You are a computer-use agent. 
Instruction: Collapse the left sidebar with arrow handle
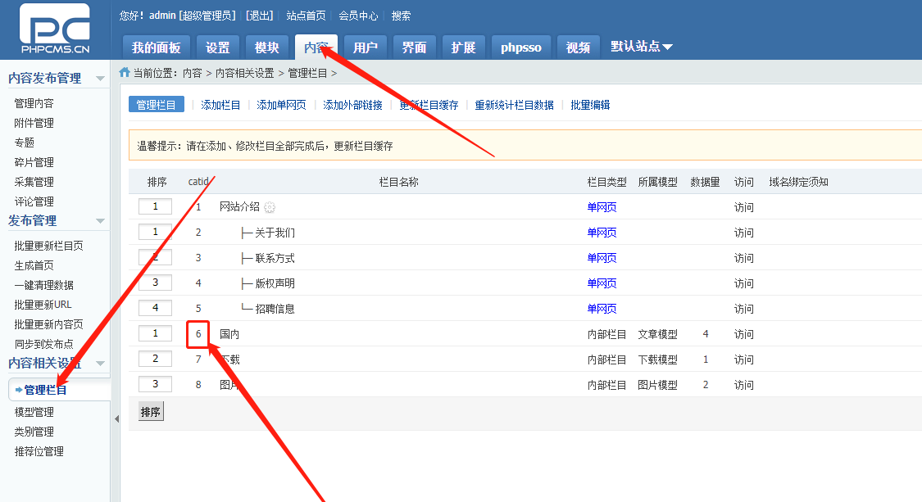coord(116,418)
